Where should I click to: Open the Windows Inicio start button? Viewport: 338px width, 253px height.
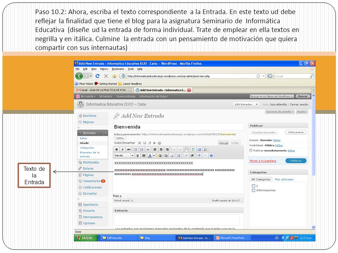pos(86,238)
